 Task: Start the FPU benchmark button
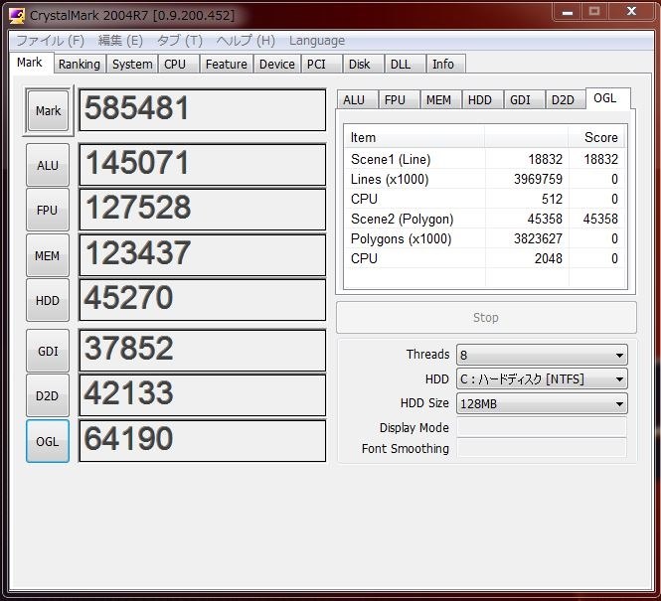(x=48, y=210)
